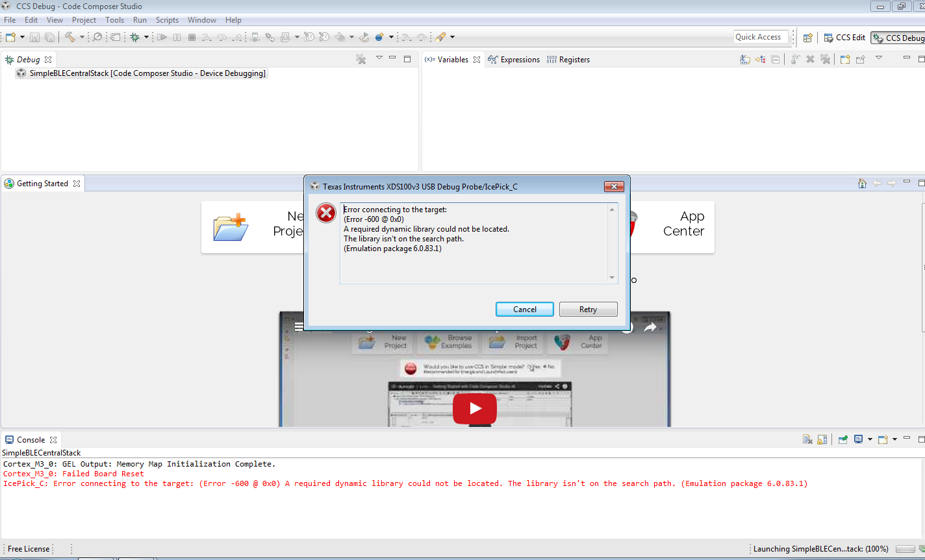The height and width of the screenshot is (560, 925).
Task: Click the Show Type Names icon in Variables
Action: click(745, 59)
